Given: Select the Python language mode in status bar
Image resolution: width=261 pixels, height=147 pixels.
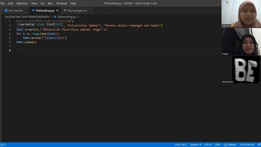Looking at the screenshot, I should (x=230, y=145).
